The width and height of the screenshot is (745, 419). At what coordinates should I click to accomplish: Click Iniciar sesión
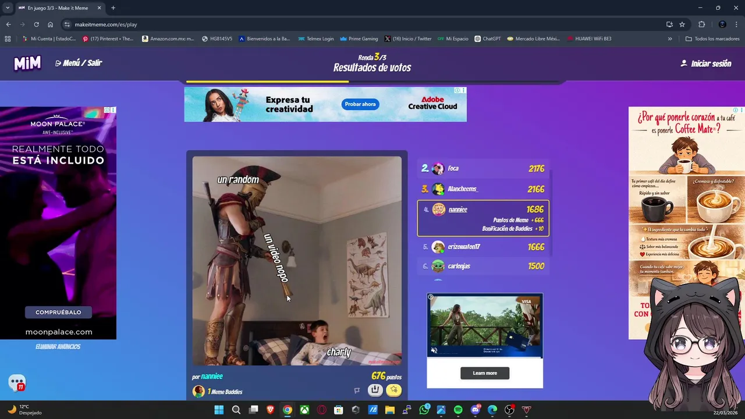click(706, 63)
